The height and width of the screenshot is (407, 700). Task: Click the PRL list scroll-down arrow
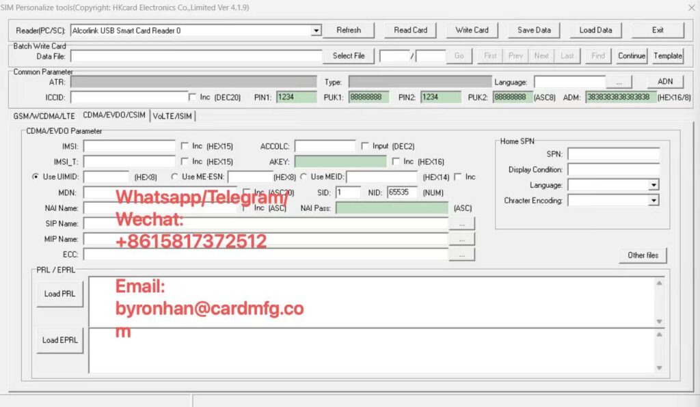click(x=660, y=322)
